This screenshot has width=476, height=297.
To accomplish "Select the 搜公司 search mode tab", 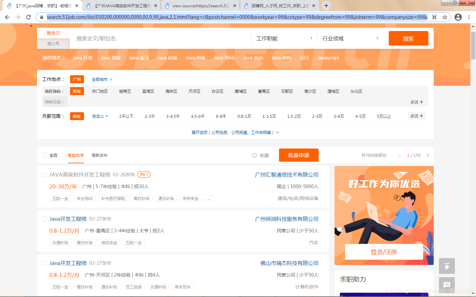I will [53, 44].
